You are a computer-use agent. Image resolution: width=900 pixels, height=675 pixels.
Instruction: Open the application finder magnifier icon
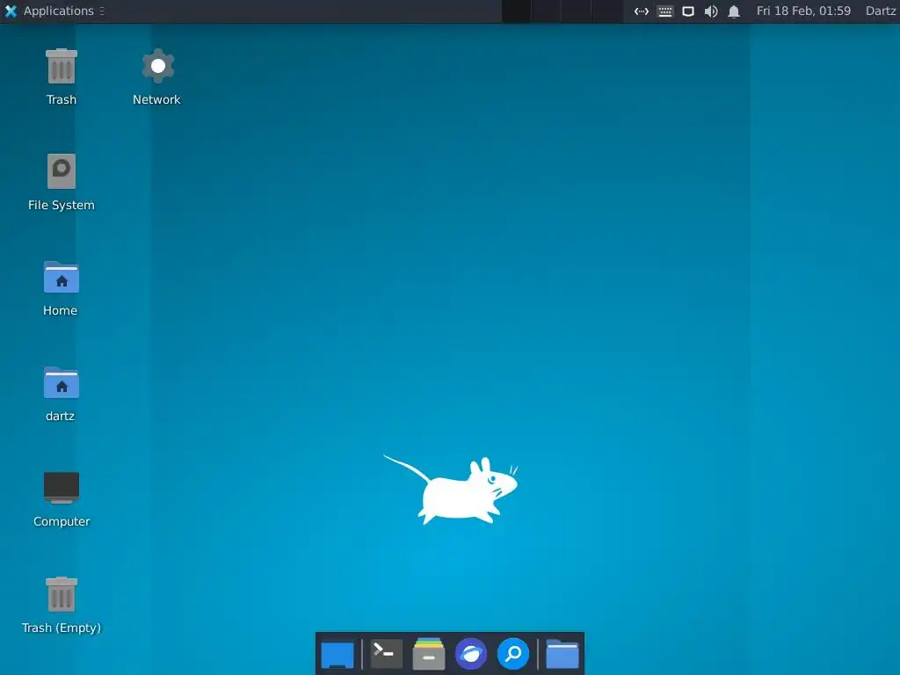point(513,654)
